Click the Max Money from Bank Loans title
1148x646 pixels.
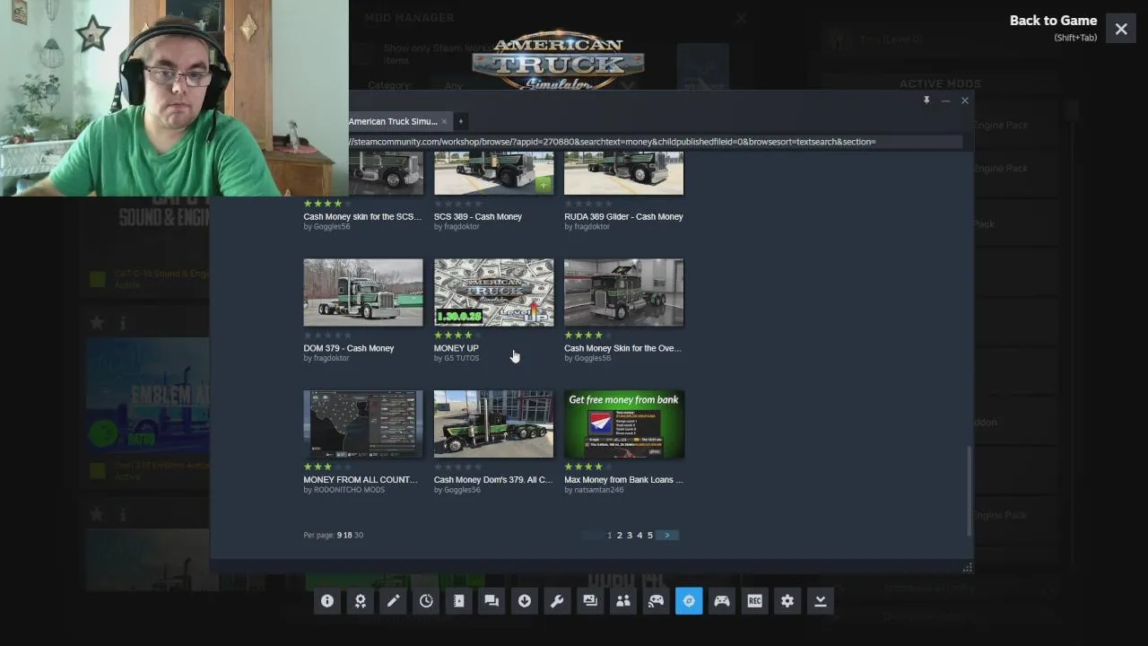coord(623,479)
